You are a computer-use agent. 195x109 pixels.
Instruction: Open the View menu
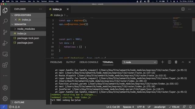pos(29,1)
